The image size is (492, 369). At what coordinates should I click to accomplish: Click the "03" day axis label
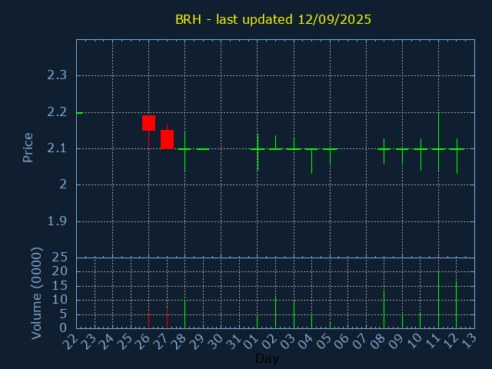click(288, 341)
